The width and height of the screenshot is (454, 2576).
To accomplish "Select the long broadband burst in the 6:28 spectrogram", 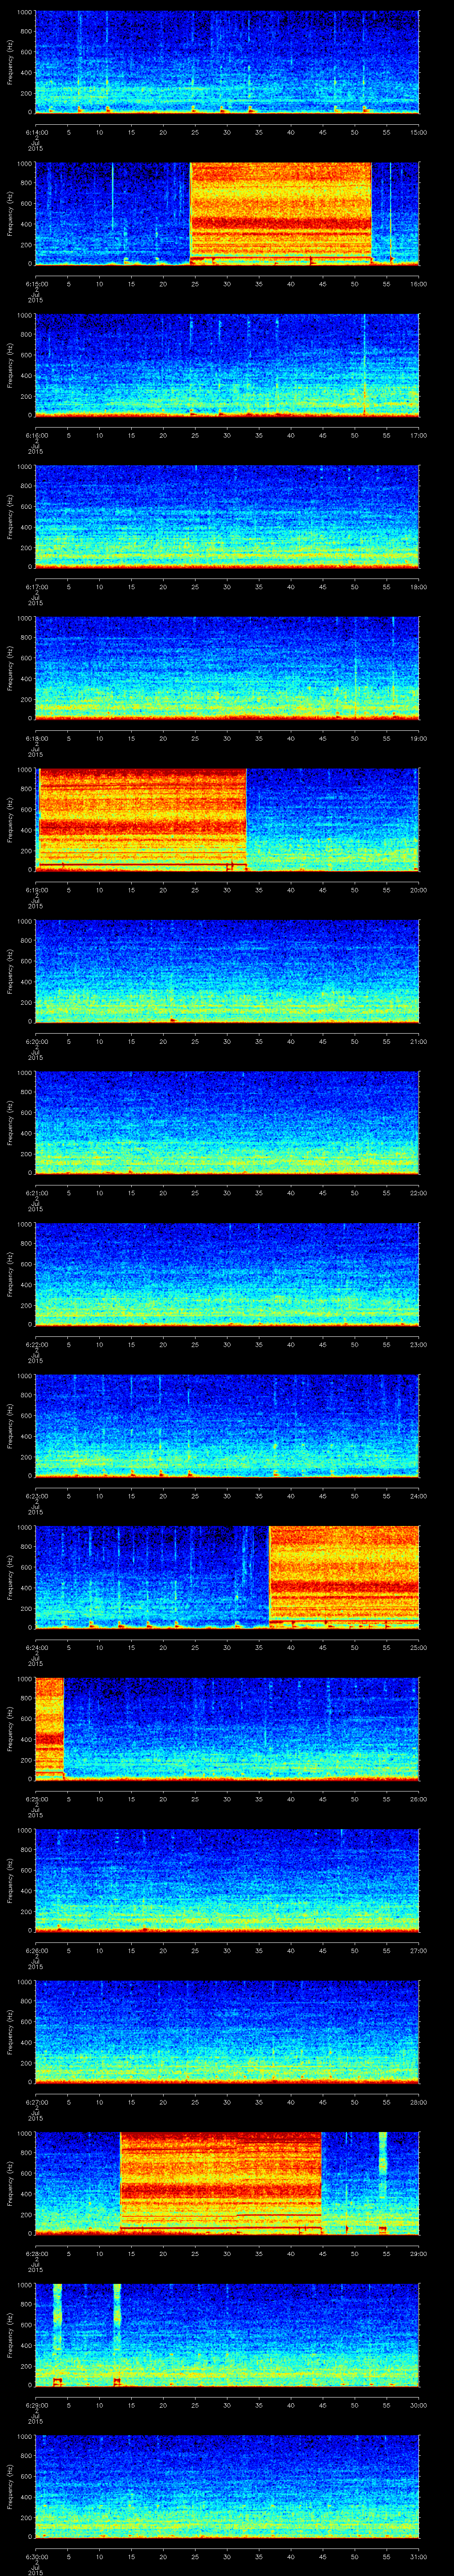I will (220, 2182).
